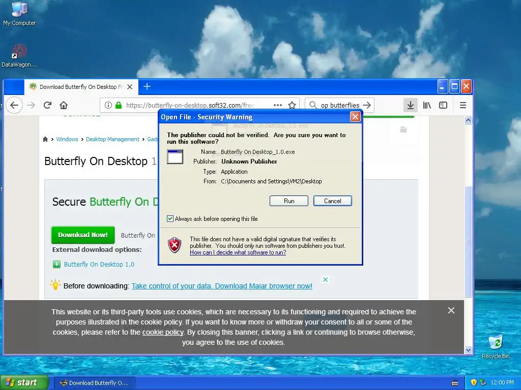
Task: Open a new tab with the plus icon
Action: tap(147, 86)
